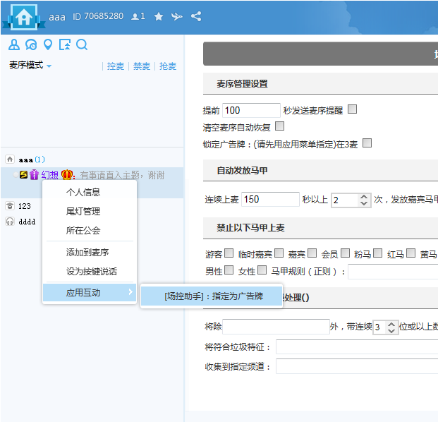Select the 123 channel in tree
The image size is (438, 422).
pos(25,206)
